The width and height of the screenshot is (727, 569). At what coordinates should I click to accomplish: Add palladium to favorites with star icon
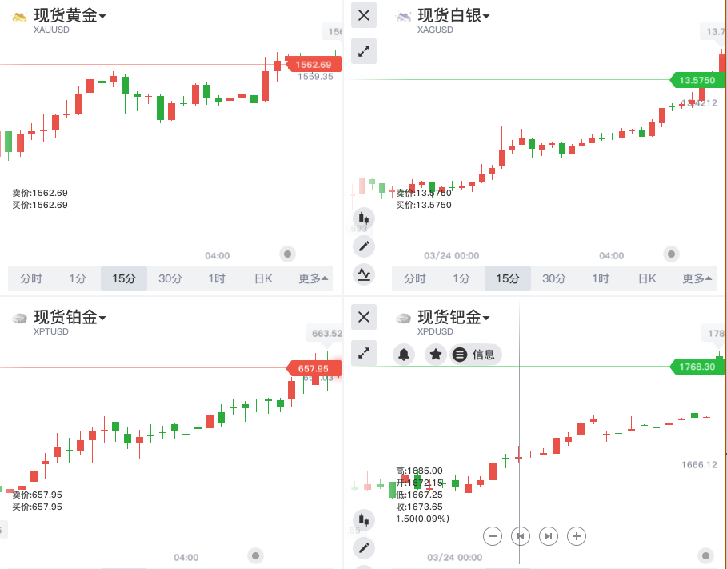pyautogui.click(x=435, y=355)
